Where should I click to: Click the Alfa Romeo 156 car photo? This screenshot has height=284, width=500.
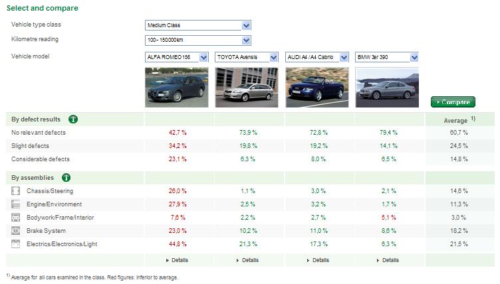tap(177, 87)
